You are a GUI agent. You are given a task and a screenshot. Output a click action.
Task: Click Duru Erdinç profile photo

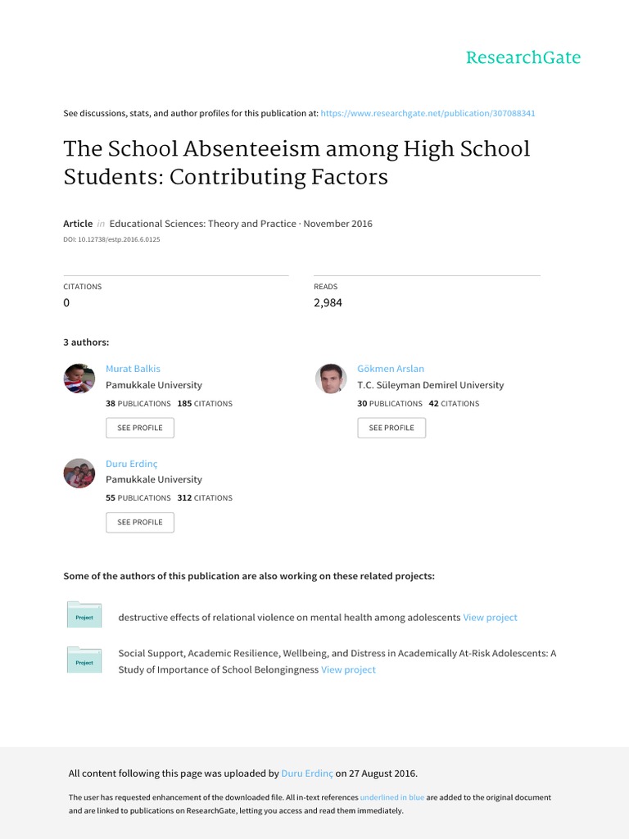(x=79, y=473)
